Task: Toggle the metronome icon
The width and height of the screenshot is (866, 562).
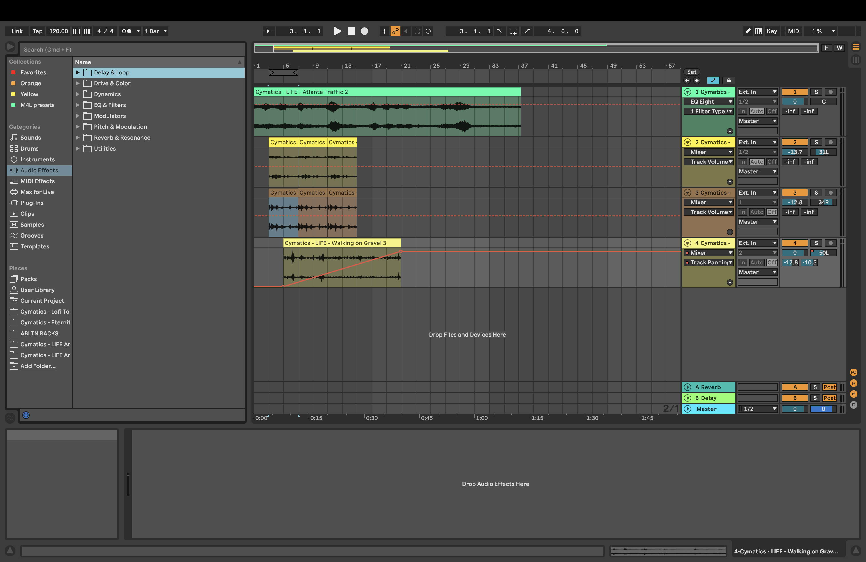Action: tap(126, 31)
